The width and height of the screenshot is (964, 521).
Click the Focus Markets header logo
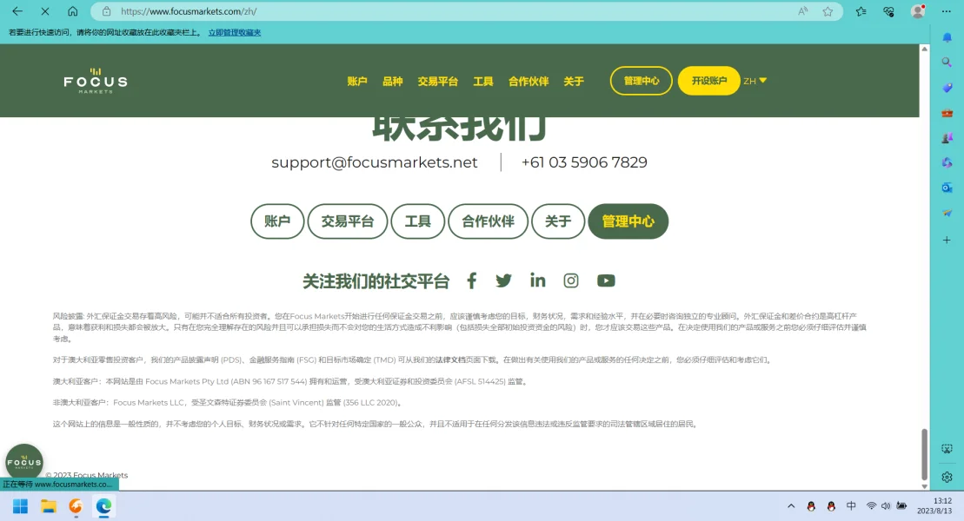click(96, 81)
